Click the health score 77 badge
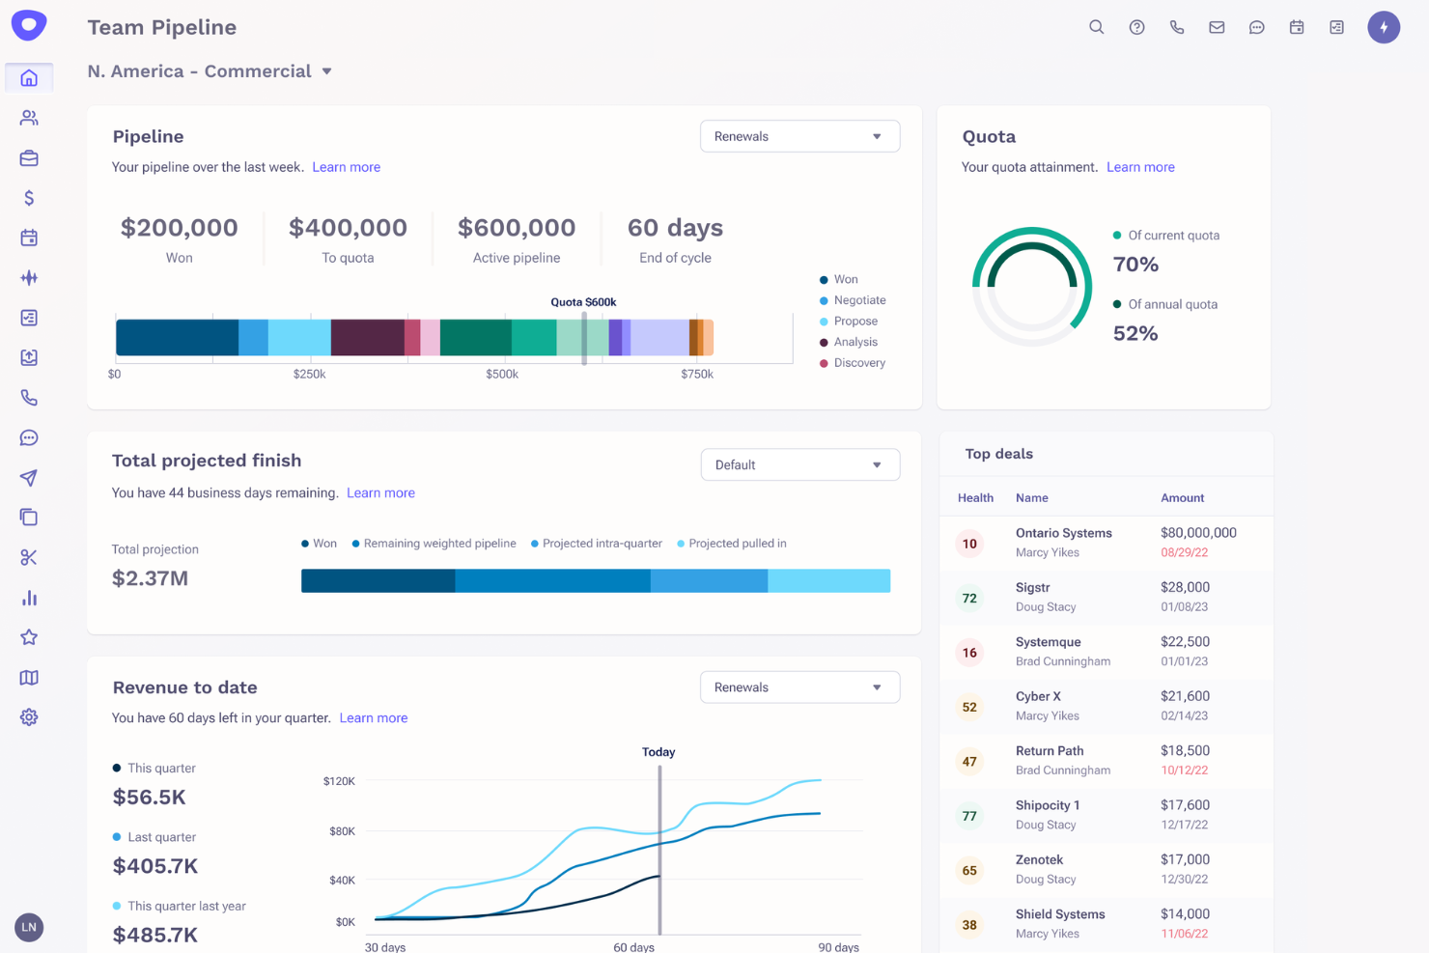This screenshot has width=1429, height=953. tap(969, 816)
